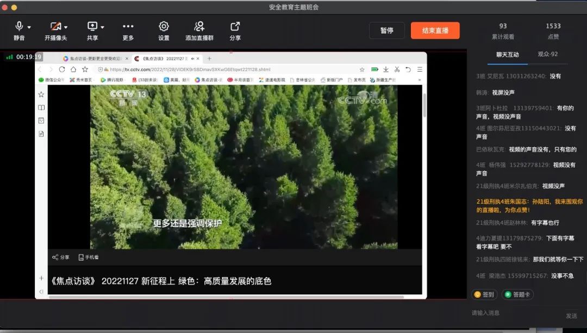This screenshot has height=333, width=587.
Task: Open 发布页 bookmark
Action: click(x=357, y=80)
